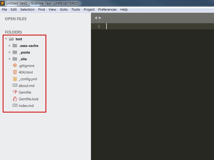Click the markdown icon beside about.md
Viewport: 214px width, 160px height.
click(x=15, y=86)
